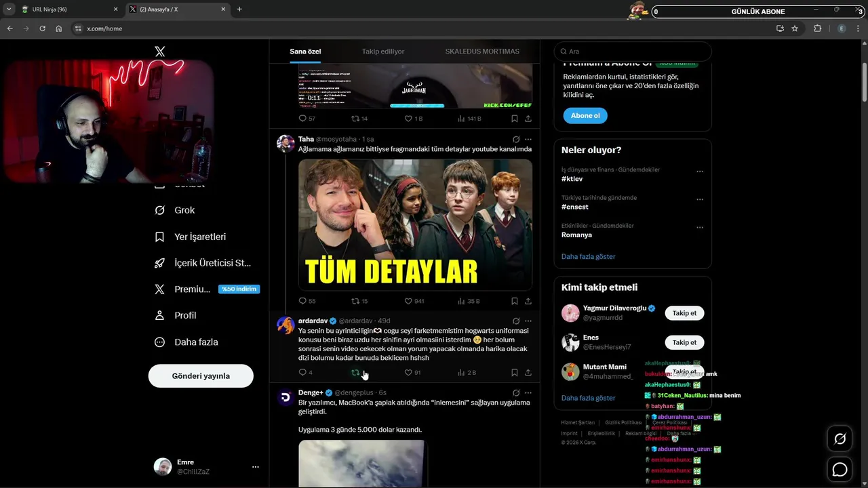Open TÜM DETAYLAR thumbnail image
The width and height of the screenshot is (868, 488).
click(415, 225)
